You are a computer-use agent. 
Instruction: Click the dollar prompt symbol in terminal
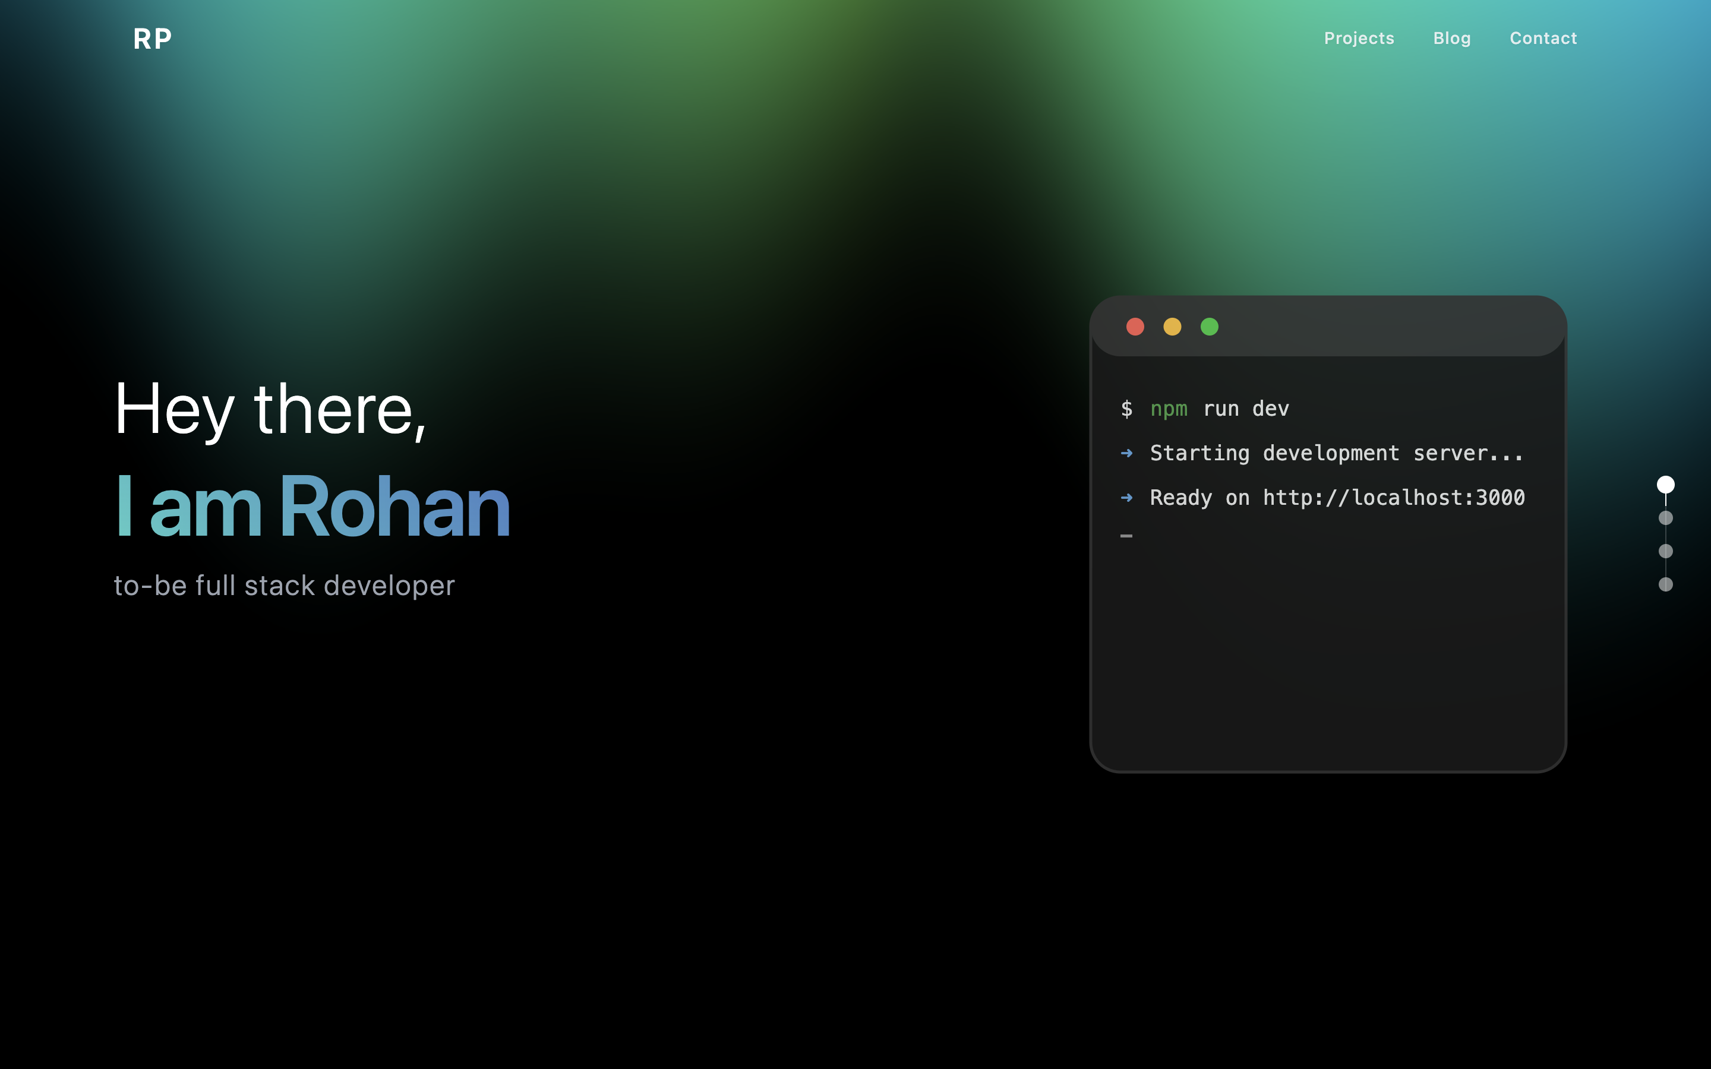(1127, 409)
